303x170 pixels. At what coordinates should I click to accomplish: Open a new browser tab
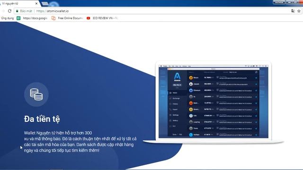[45, 3]
